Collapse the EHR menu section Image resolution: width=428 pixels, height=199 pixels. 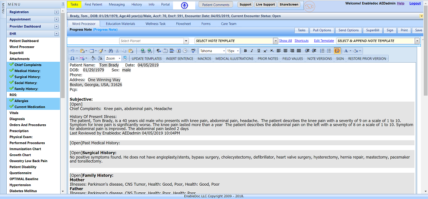click(56, 34)
